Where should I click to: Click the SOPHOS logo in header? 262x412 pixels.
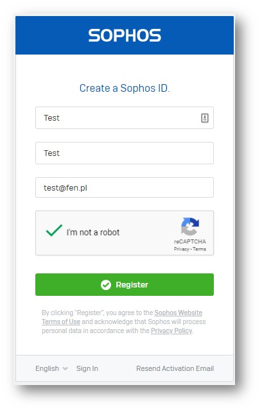click(x=125, y=35)
